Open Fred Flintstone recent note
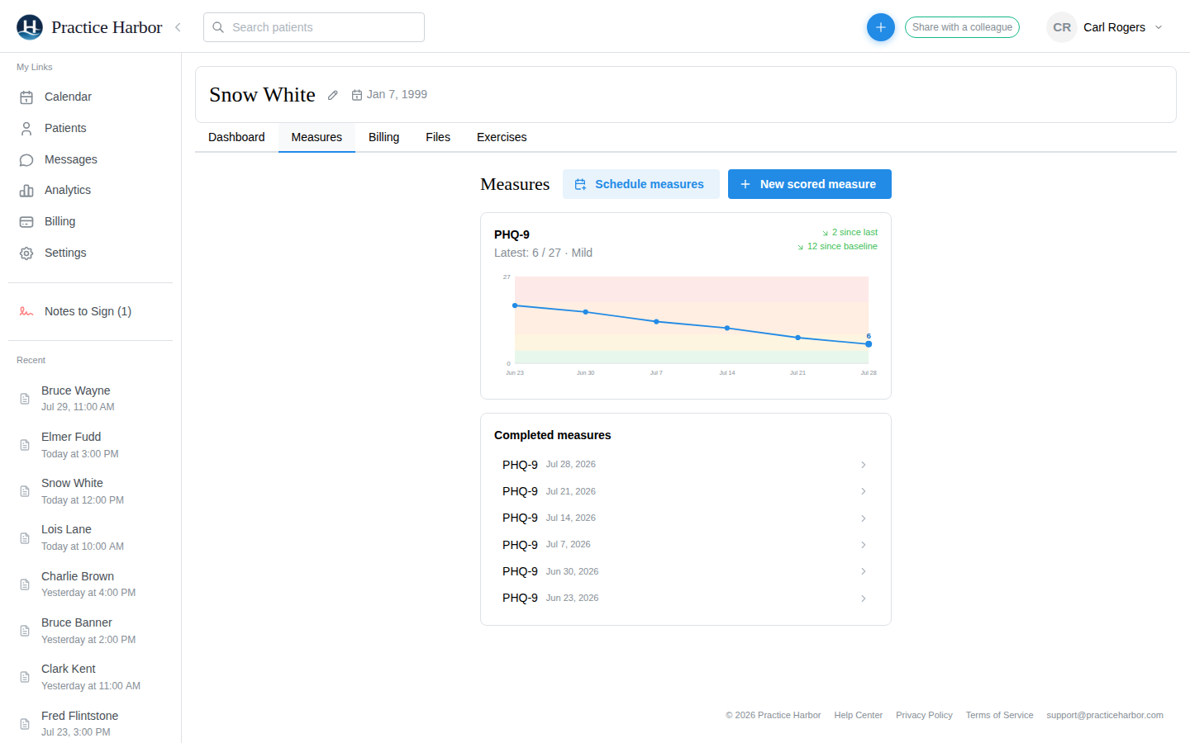This screenshot has width=1190, height=743. 91,723
